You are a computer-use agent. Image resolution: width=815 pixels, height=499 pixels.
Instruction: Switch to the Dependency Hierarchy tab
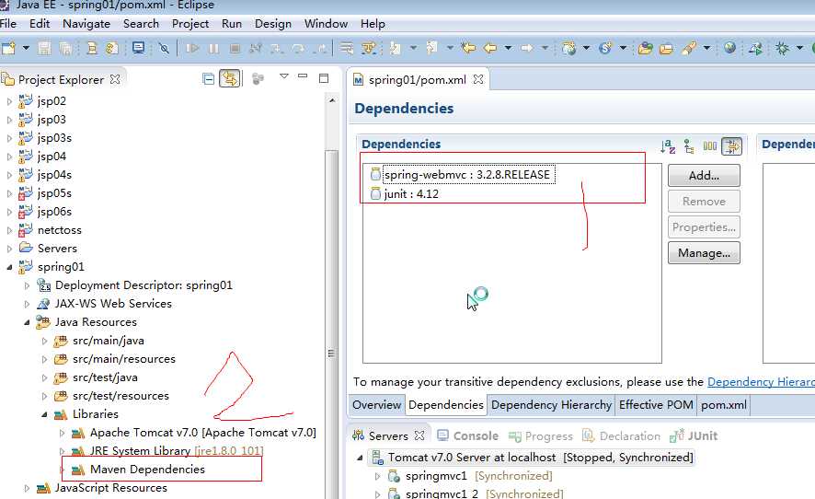point(552,405)
